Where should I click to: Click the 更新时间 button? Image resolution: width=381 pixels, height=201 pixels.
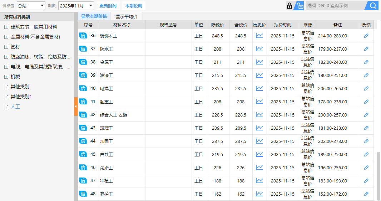coord(108,6)
